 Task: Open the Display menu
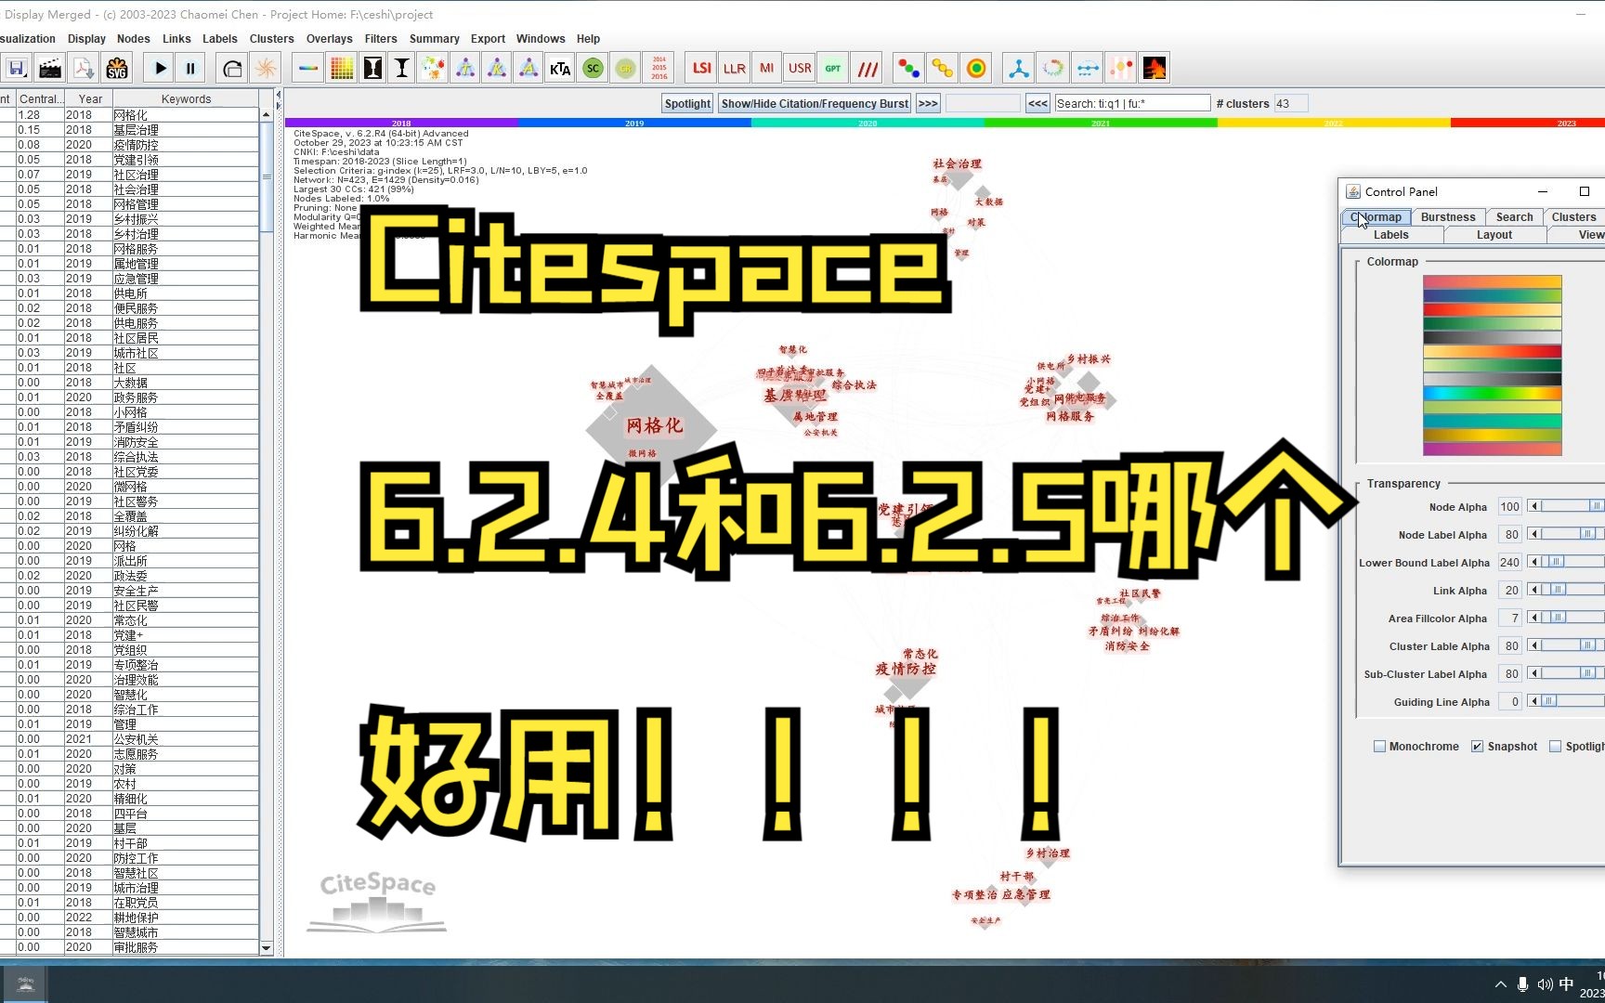click(86, 39)
